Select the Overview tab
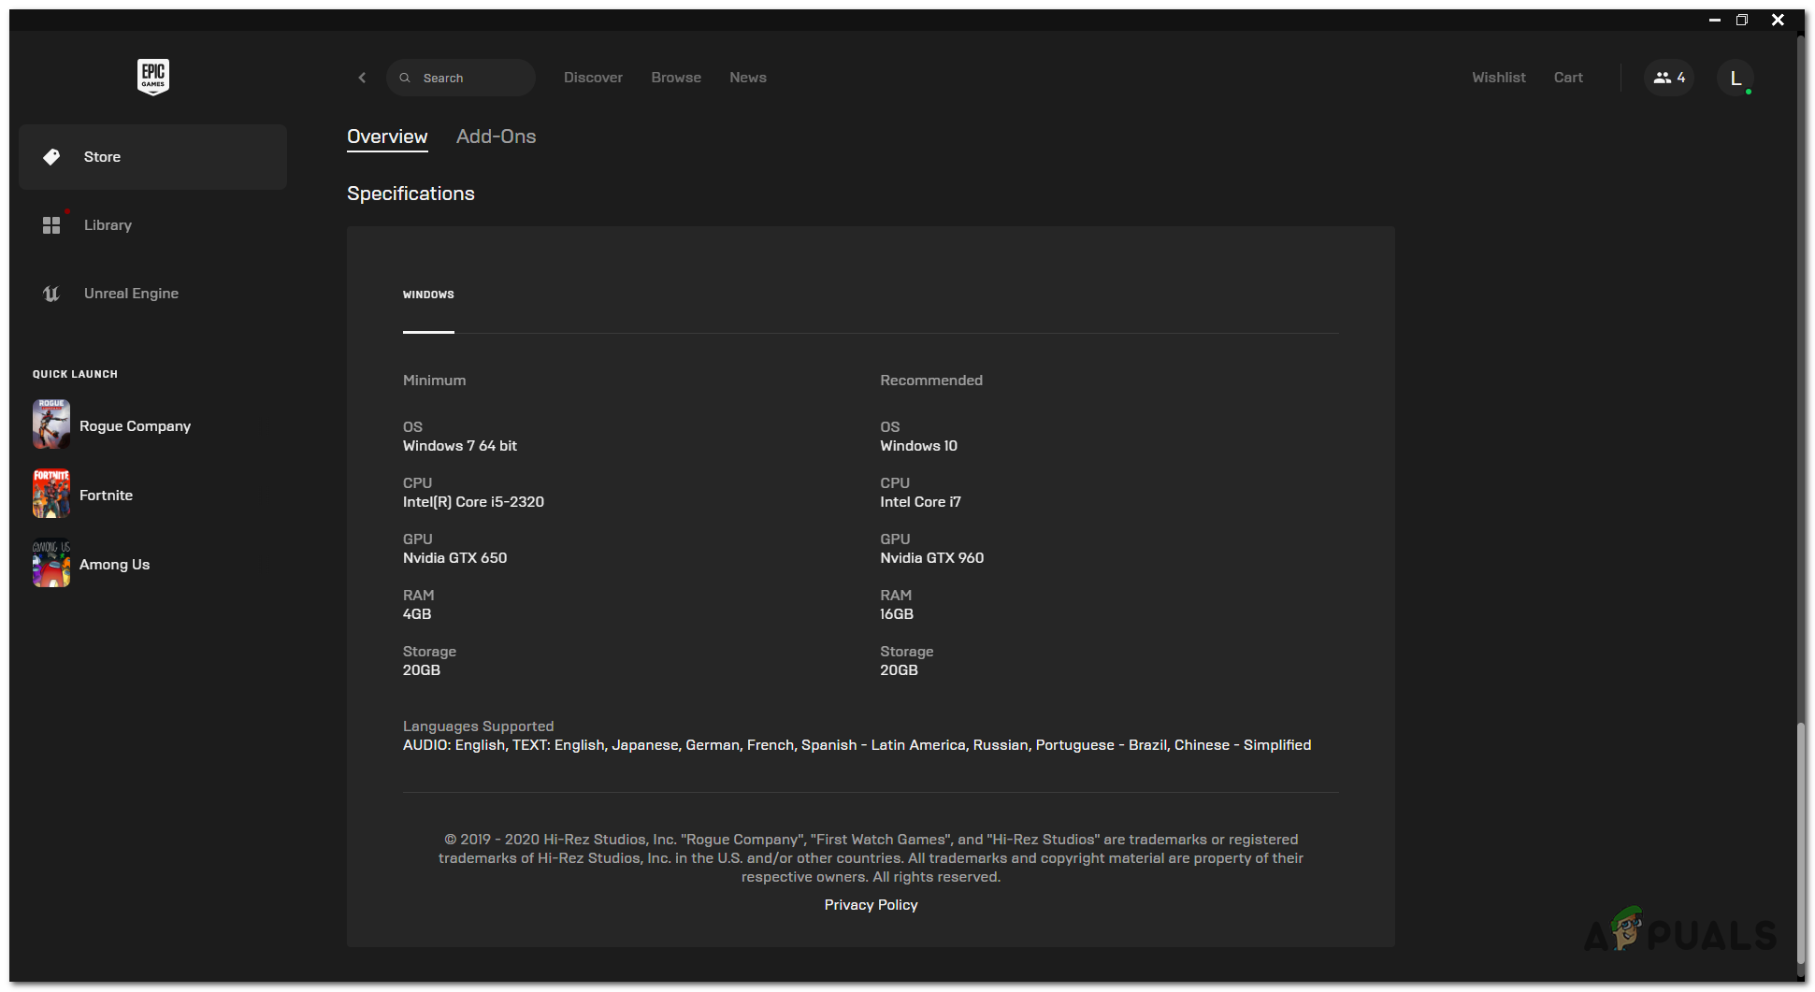The image size is (1815, 992). pos(387,137)
